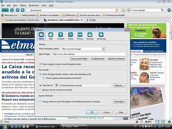Screen dimensions: 172x129
Task: Open the Getting Started bookmark folder
Action: (27, 15)
